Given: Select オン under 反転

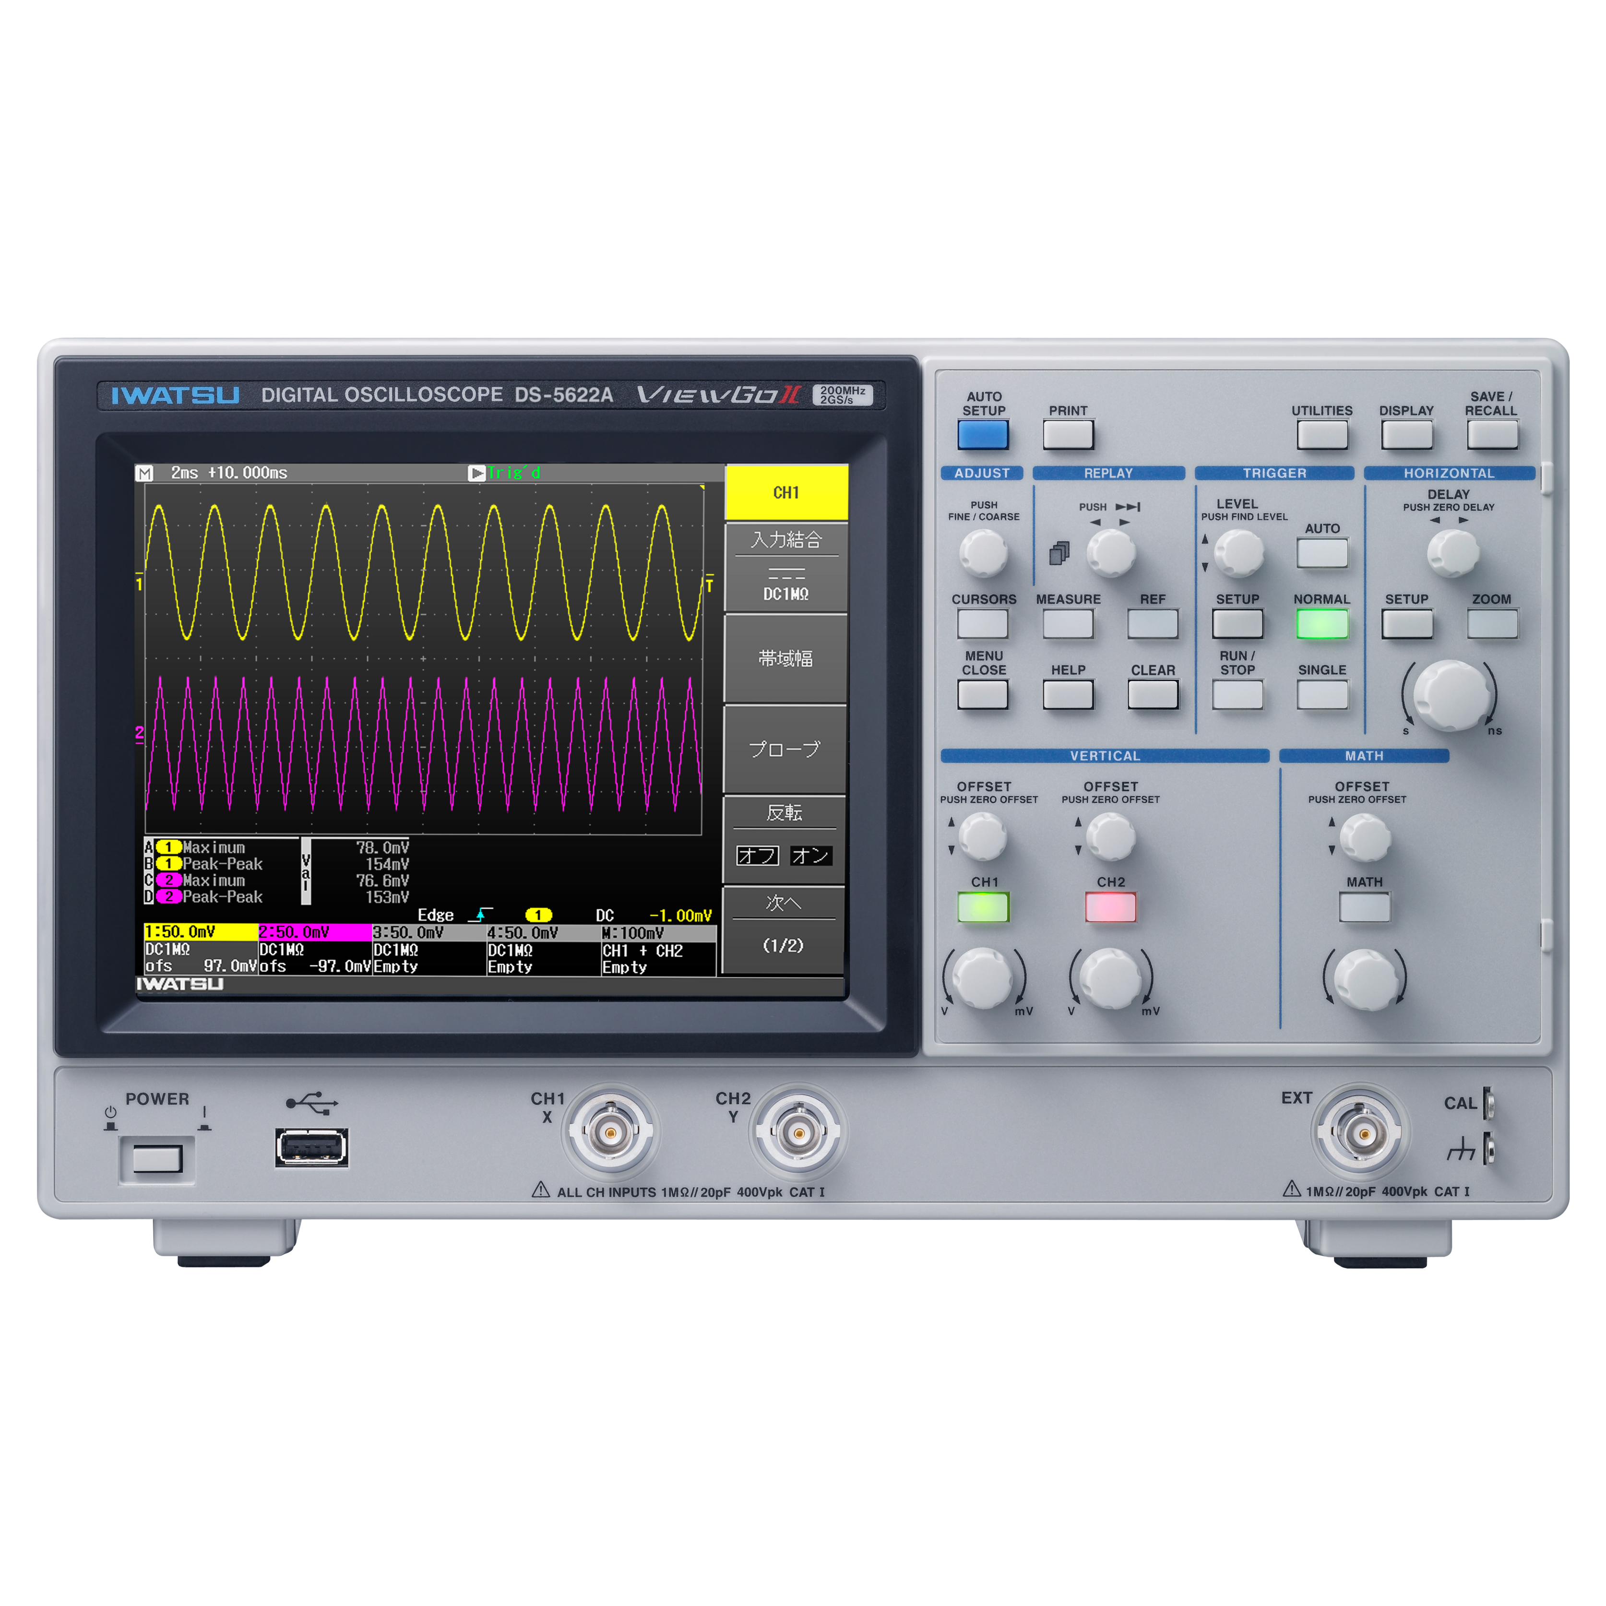Looking at the screenshot, I should [x=810, y=856].
